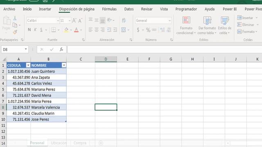Open Estilos de celda gallery

[x=225, y=25]
